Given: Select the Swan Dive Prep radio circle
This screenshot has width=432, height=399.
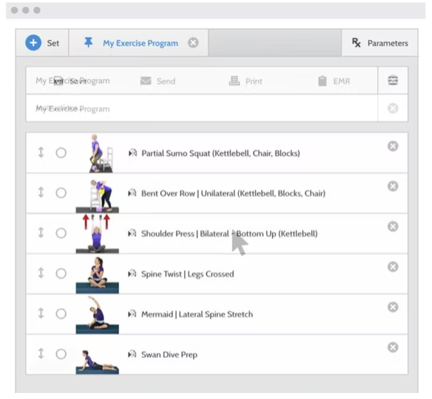Looking at the screenshot, I should [61, 354].
